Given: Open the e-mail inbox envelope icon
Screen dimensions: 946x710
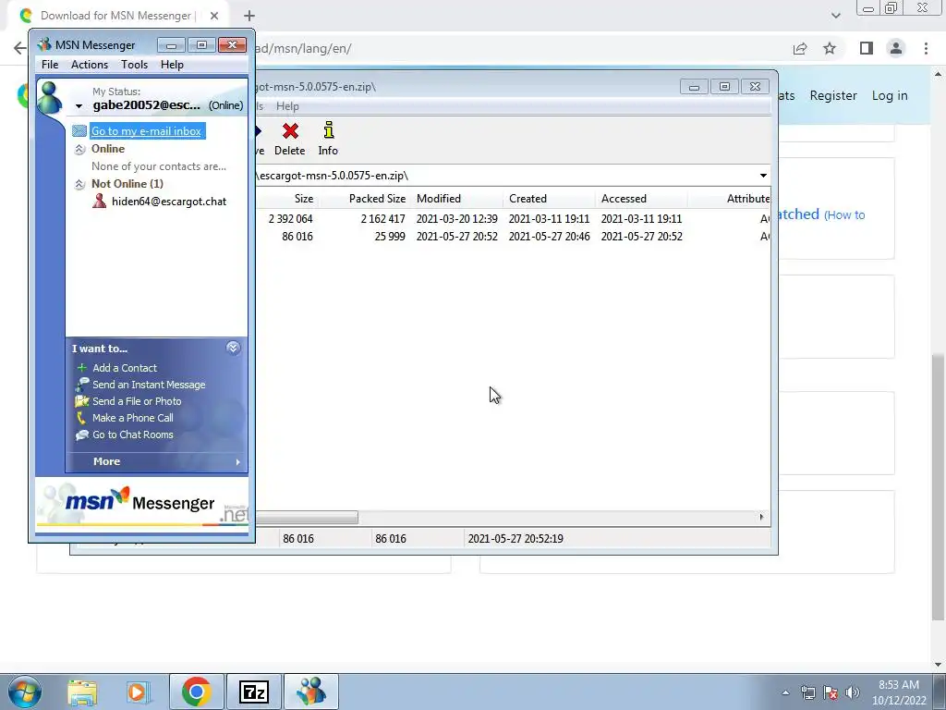Looking at the screenshot, I should click(x=79, y=131).
